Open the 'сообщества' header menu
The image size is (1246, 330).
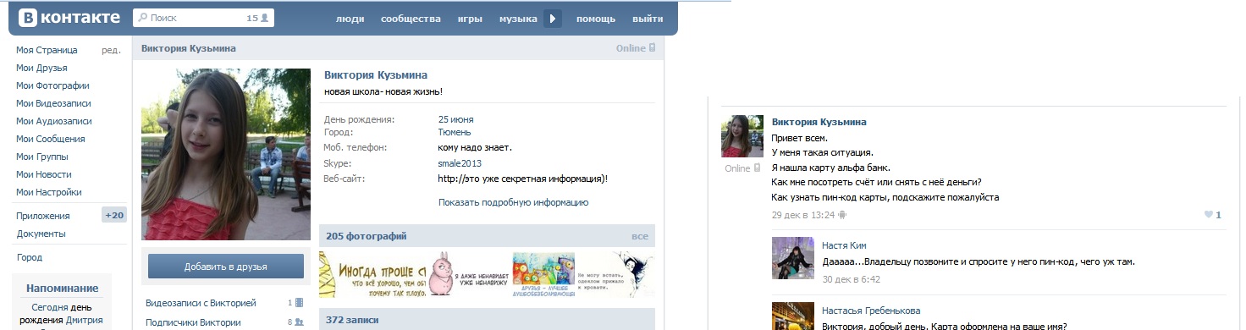411,19
